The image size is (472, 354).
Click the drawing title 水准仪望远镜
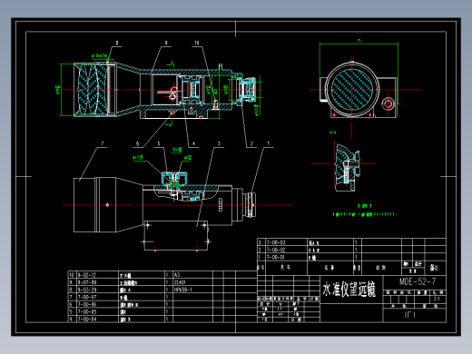click(349, 290)
